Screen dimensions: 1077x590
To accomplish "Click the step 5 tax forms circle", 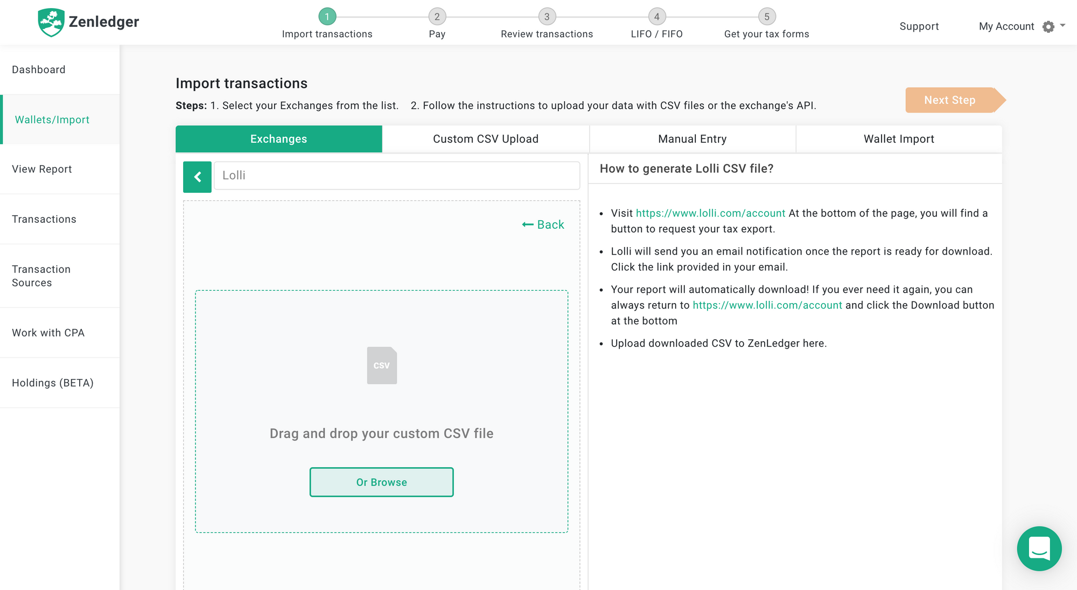I will pyautogui.click(x=767, y=17).
